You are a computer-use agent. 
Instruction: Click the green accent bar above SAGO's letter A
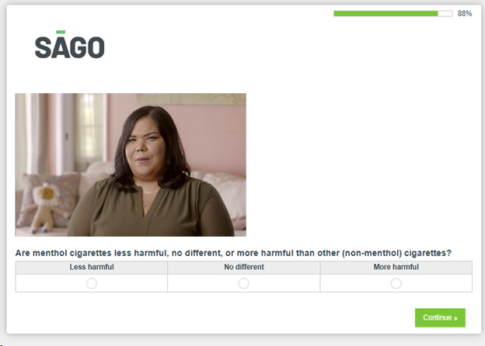tap(61, 32)
